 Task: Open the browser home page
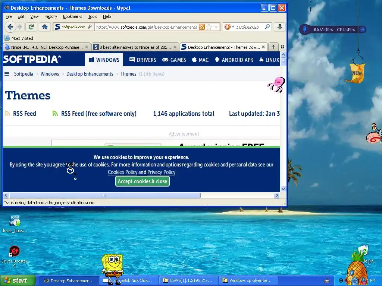45,27
